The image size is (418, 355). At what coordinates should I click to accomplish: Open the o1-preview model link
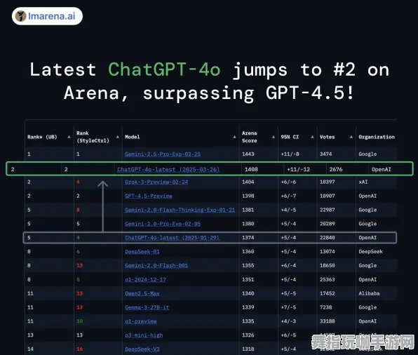[x=141, y=321]
